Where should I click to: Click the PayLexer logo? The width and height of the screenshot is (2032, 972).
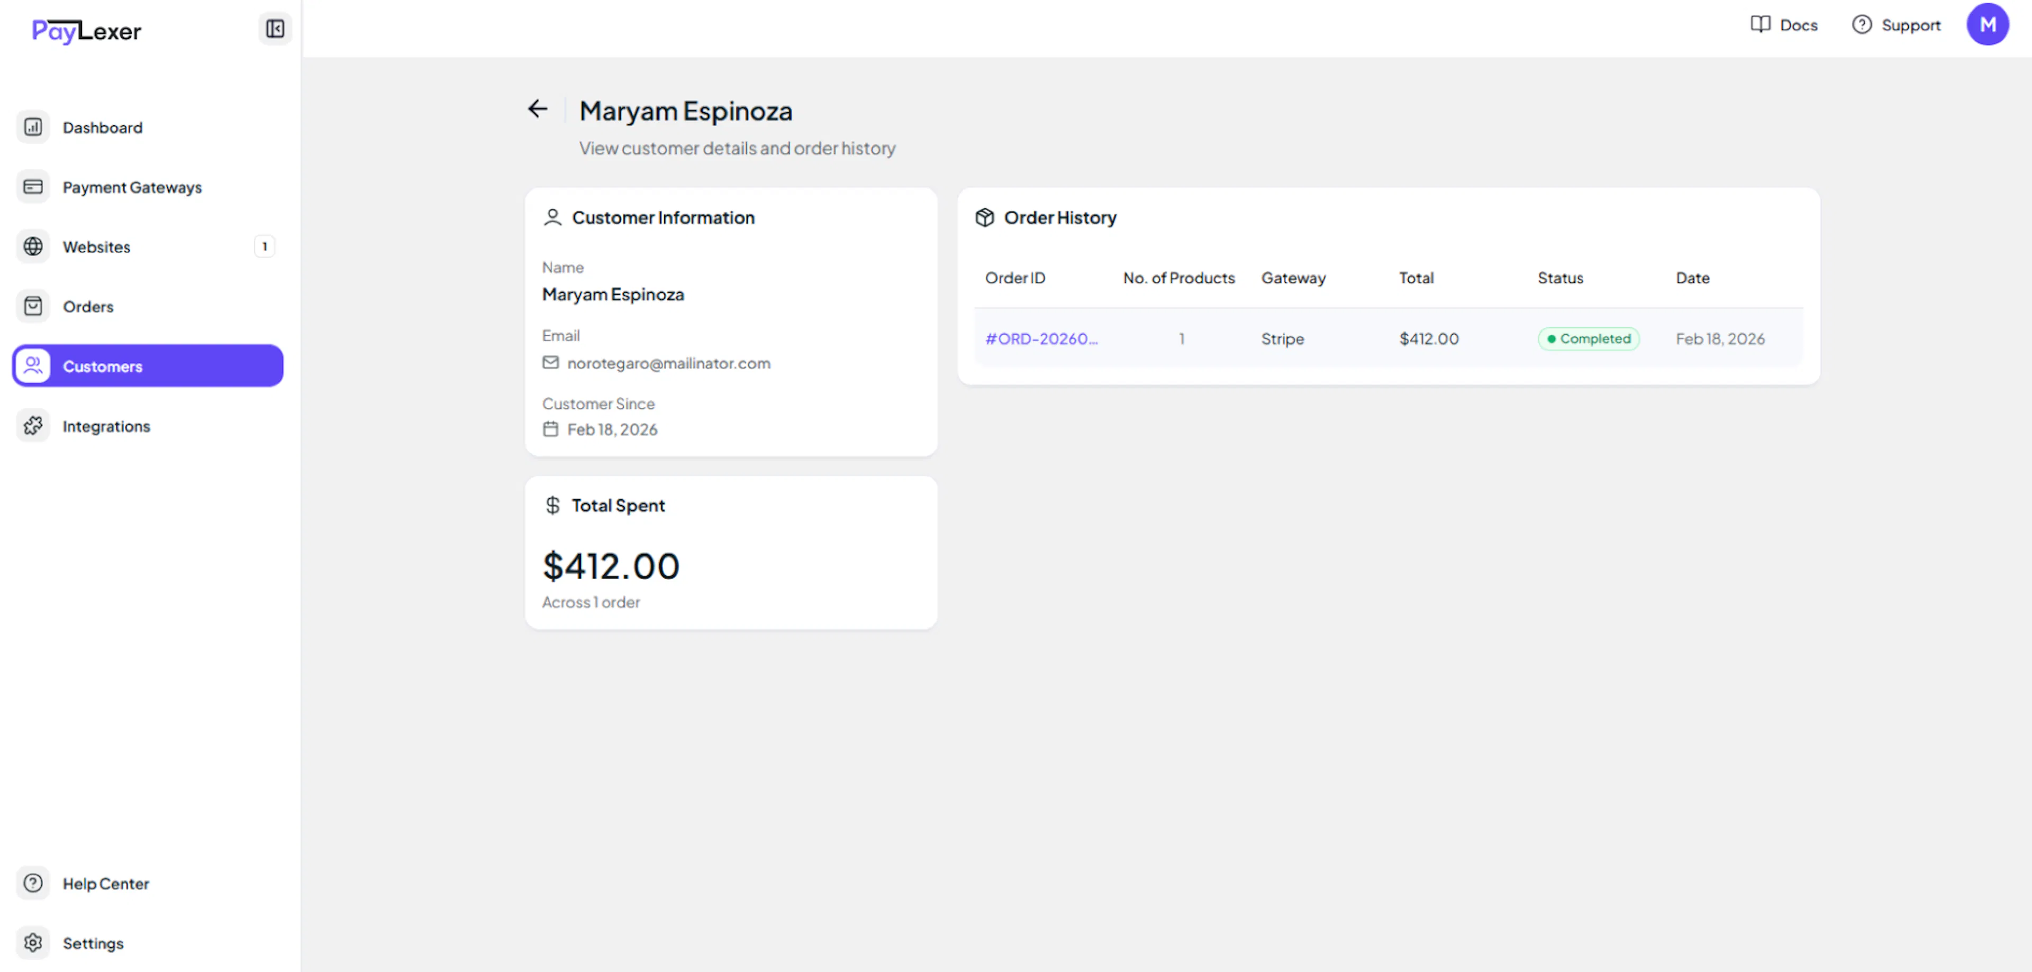87,31
